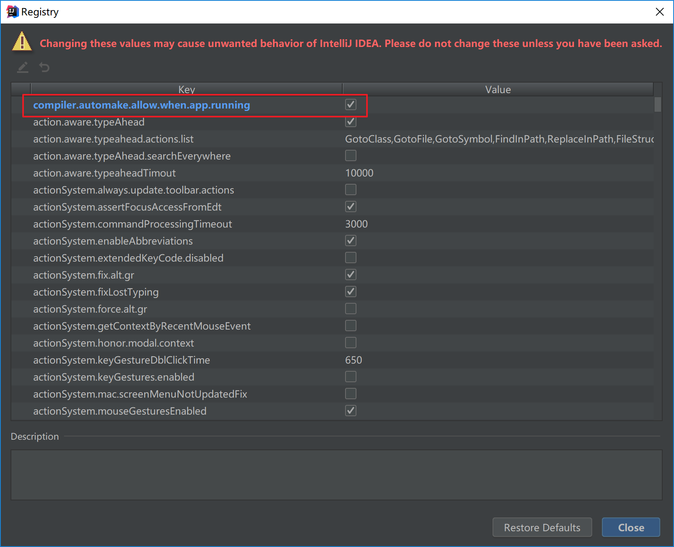Viewport: 674px width, 547px height.
Task: Check actionSystem.extendedKeyCode.disabled box
Action: click(351, 258)
